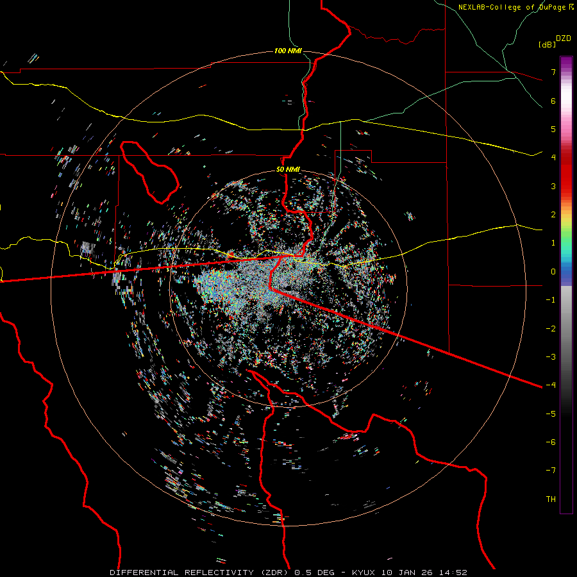Click the -6 value on color scale

click(551, 442)
